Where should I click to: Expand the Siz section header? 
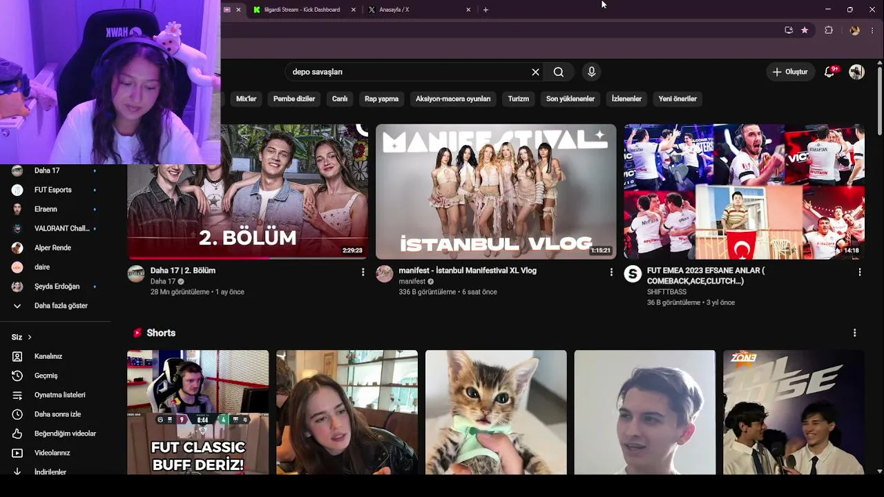[22, 337]
